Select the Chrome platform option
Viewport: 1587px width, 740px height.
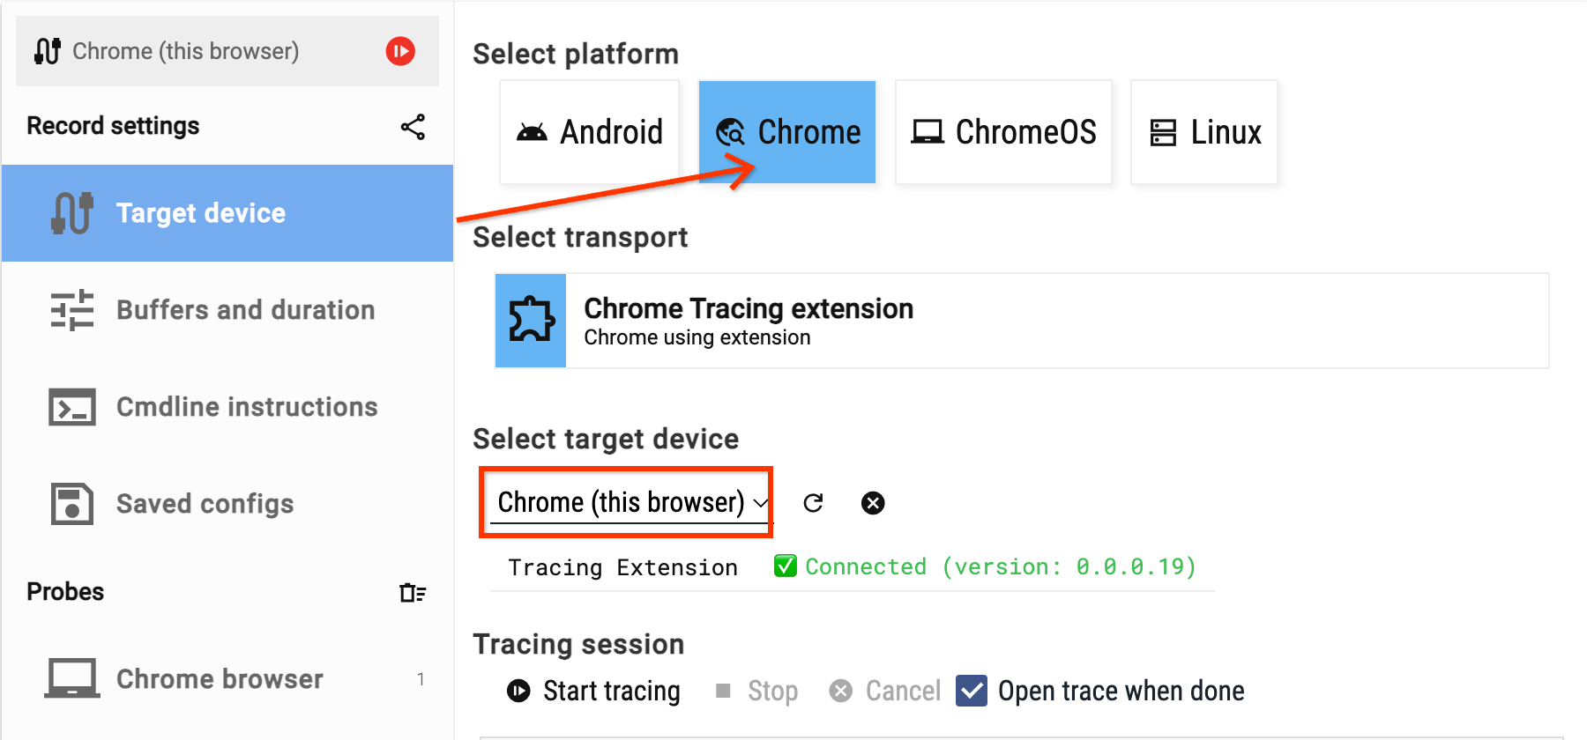[787, 132]
